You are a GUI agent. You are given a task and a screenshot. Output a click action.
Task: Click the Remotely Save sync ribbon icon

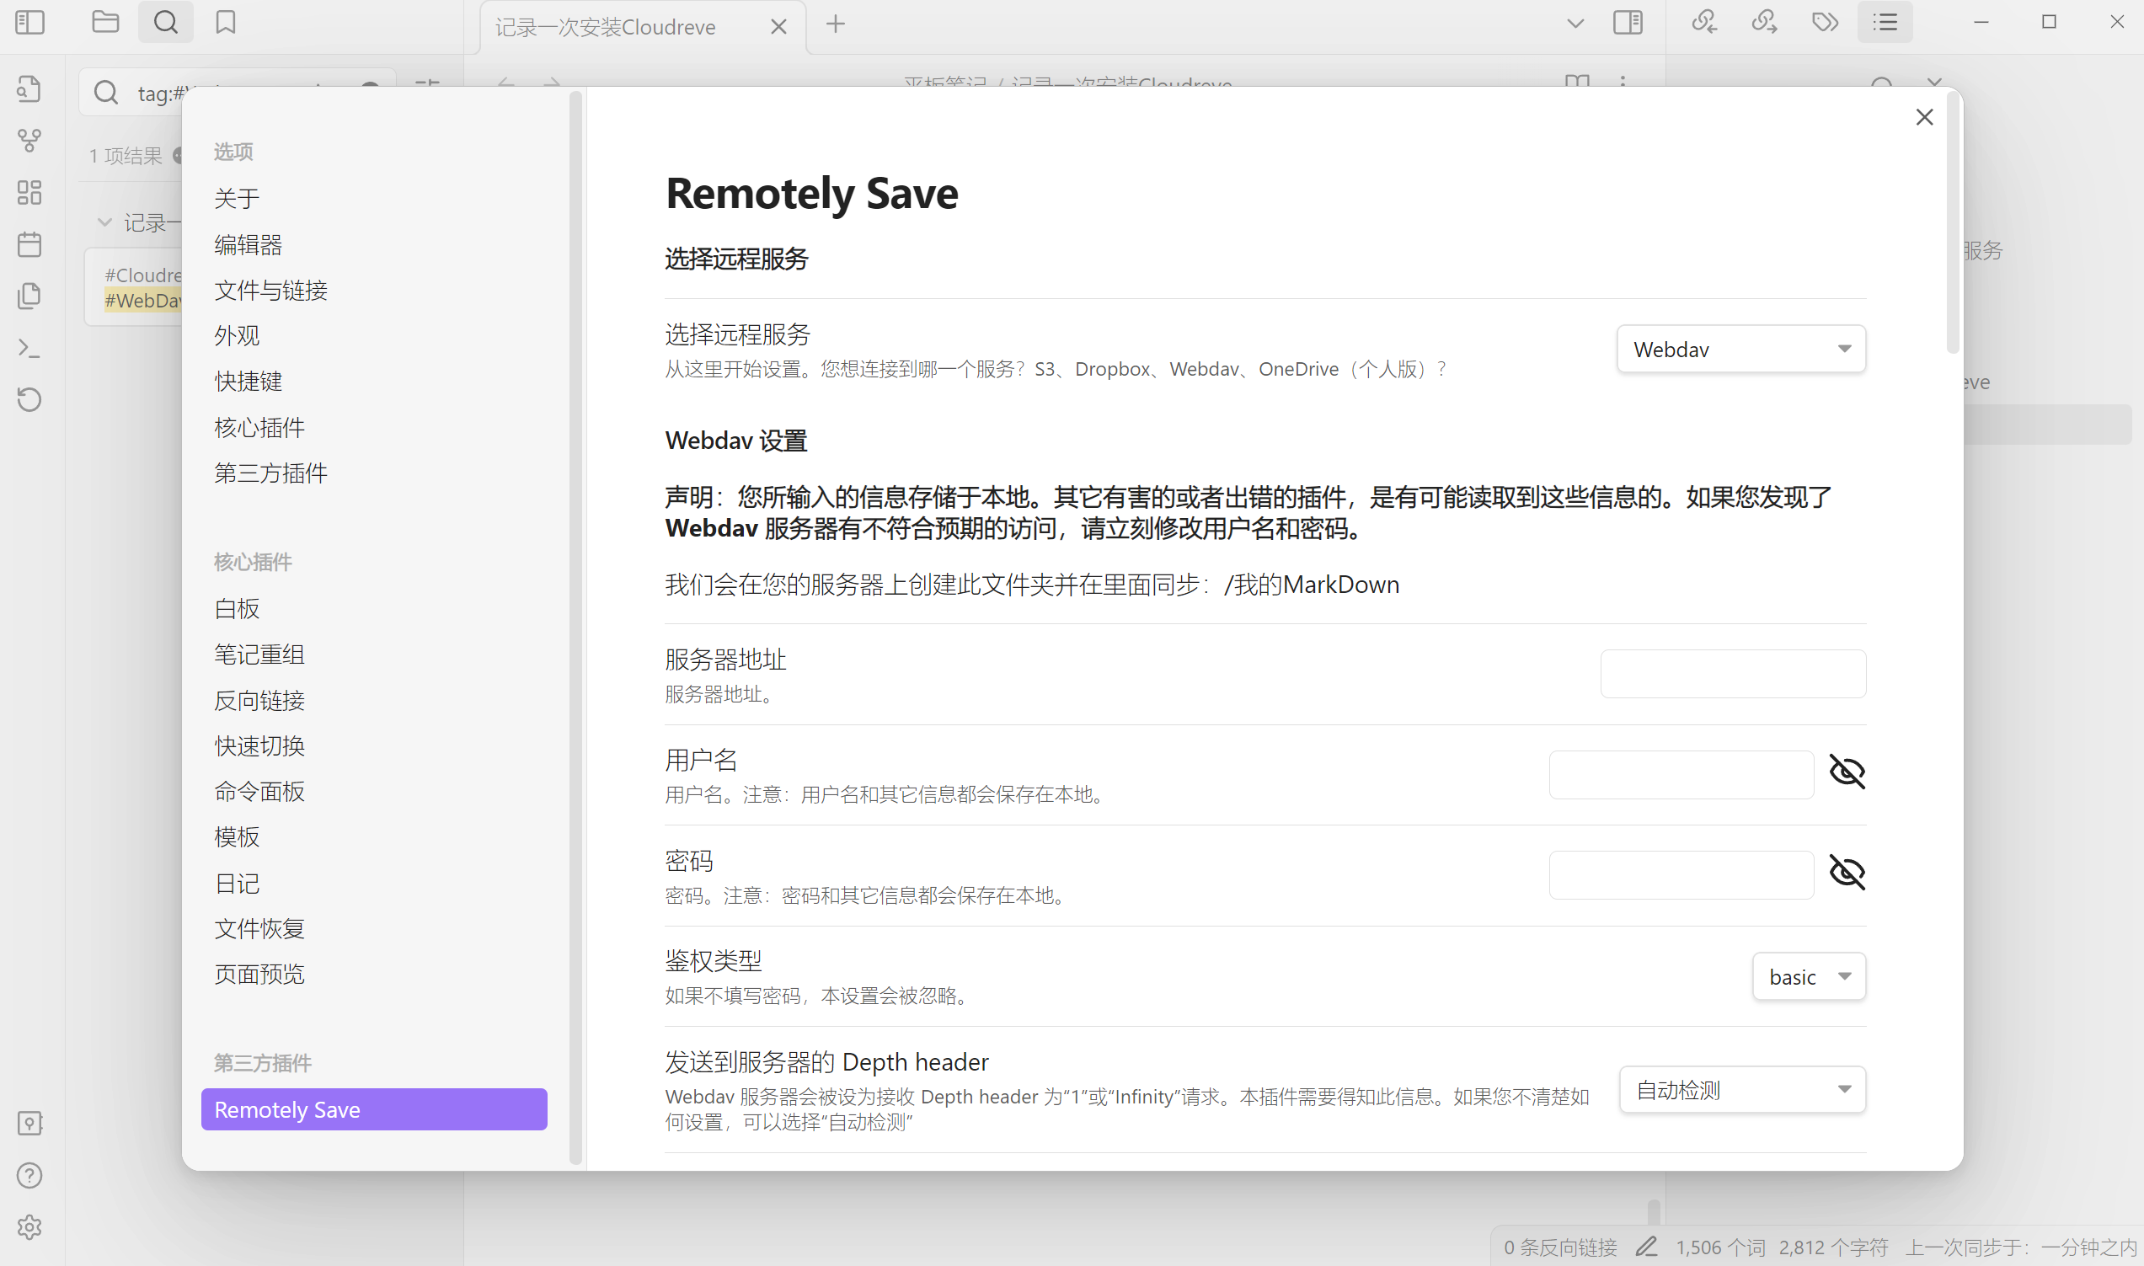click(29, 399)
